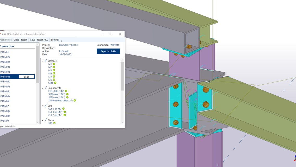This screenshot has height=167, width=296.
Task: Click the slash icon next to Cuts
Action: 46,106
